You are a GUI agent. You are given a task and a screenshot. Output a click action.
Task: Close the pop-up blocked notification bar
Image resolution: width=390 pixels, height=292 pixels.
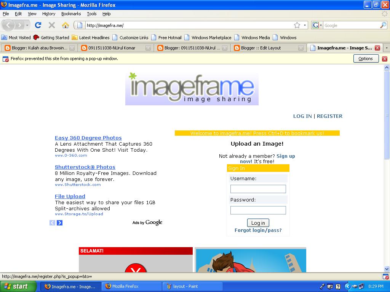coord(385,59)
